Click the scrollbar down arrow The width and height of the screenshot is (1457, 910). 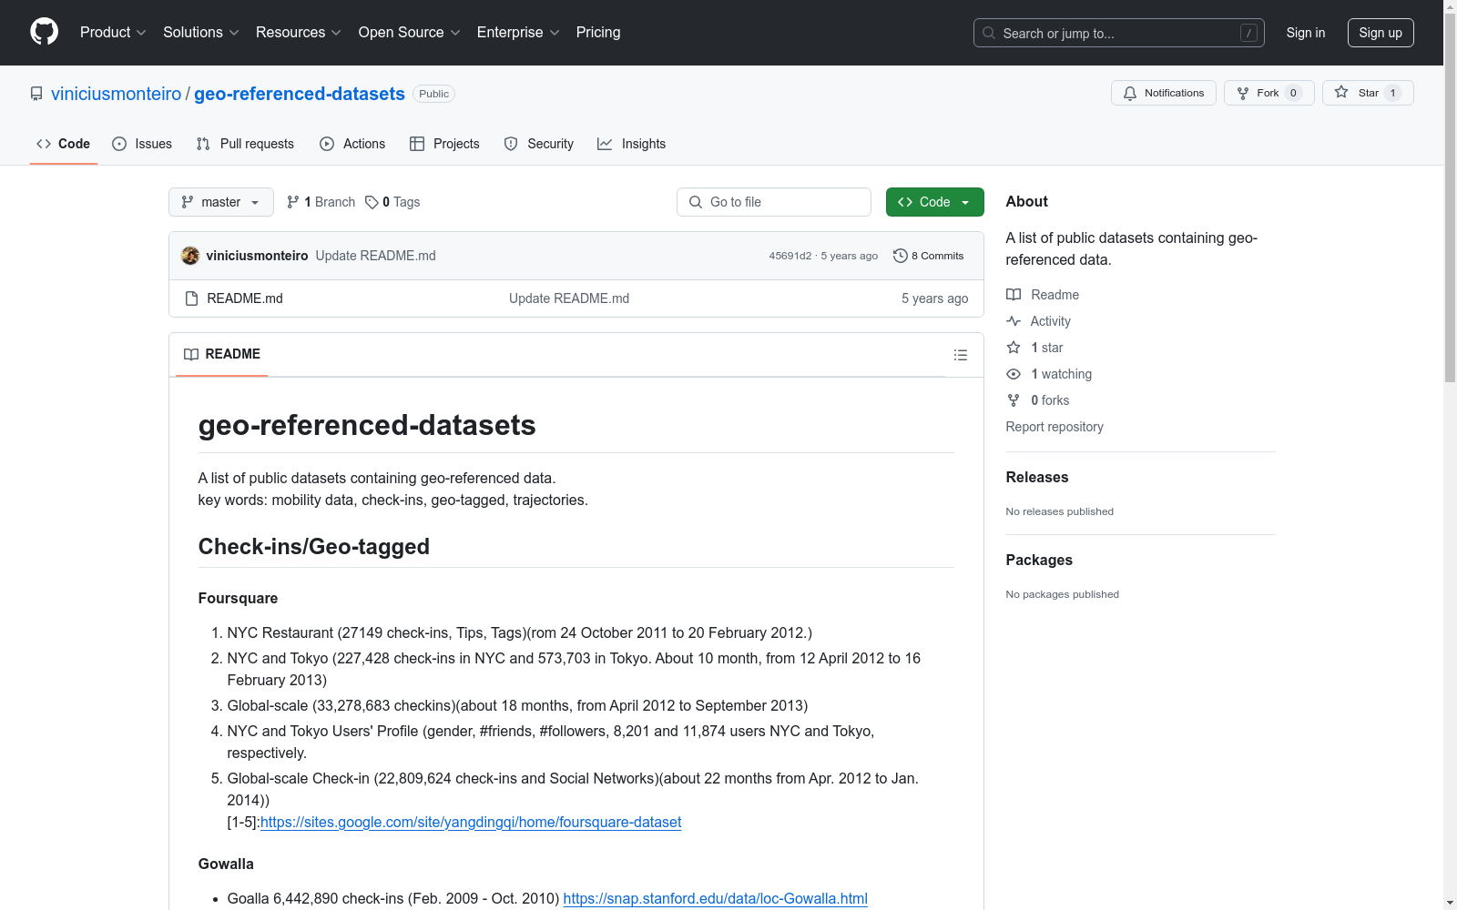(x=1451, y=903)
